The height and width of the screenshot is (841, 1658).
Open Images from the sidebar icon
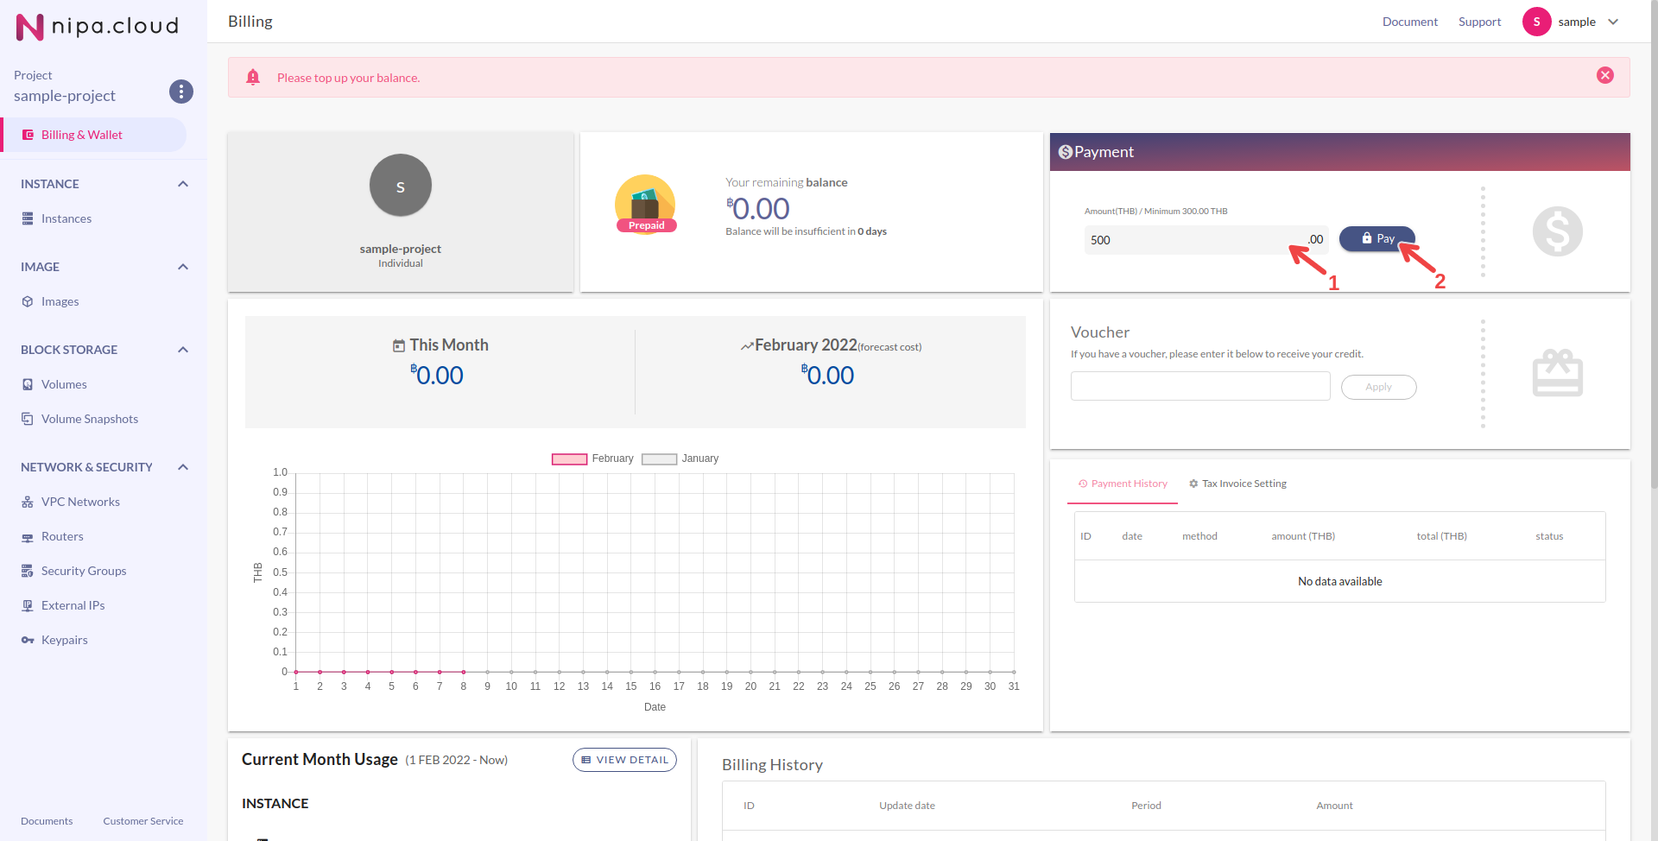pyautogui.click(x=28, y=301)
